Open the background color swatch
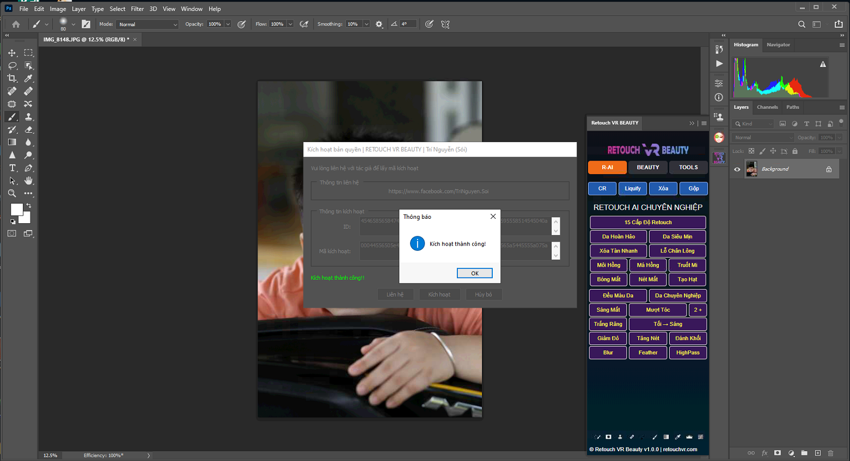Image resolution: width=850 pixels, height=461 pixels. (27, 219)
